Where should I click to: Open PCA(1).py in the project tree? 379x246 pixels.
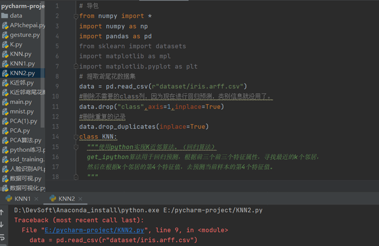click(x=24, y=121)
